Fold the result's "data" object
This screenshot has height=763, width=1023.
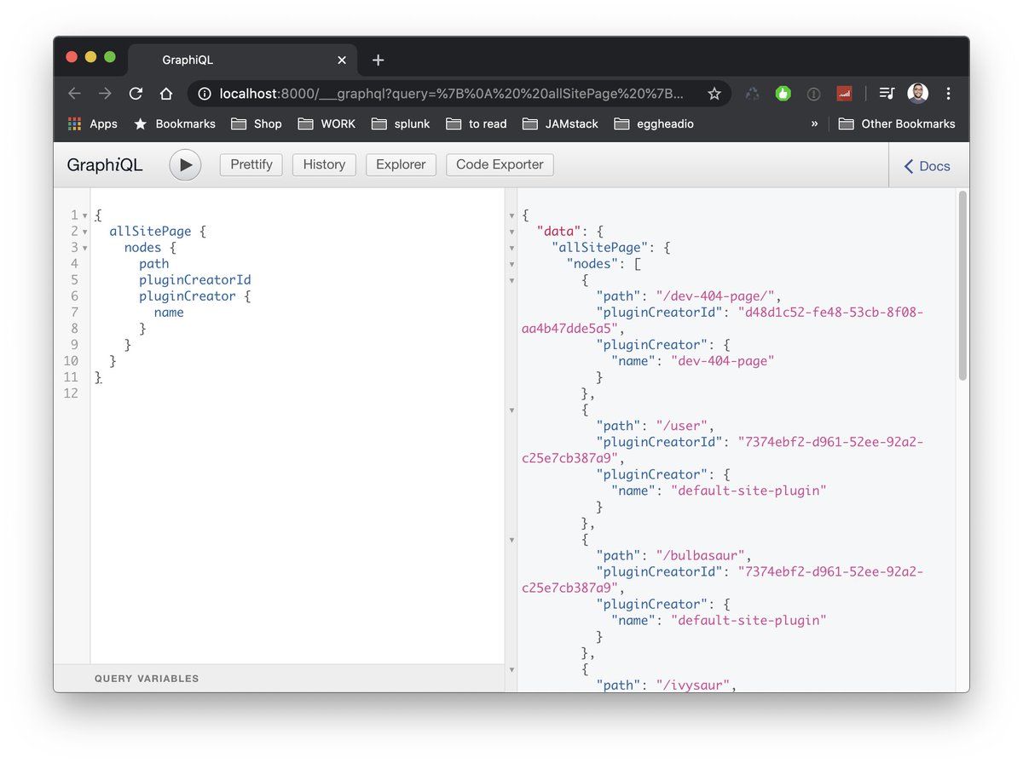(511, 232)
